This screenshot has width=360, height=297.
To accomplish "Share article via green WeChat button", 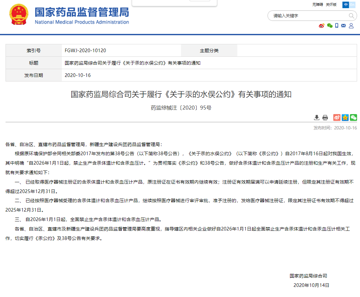I will [353, 118].
